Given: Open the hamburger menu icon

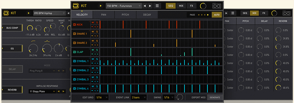Looking at the screenshot, I should point(157,6).
